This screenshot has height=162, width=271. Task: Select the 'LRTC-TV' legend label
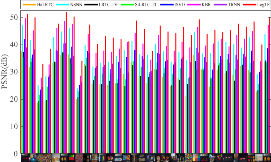(x=108, y=5)
